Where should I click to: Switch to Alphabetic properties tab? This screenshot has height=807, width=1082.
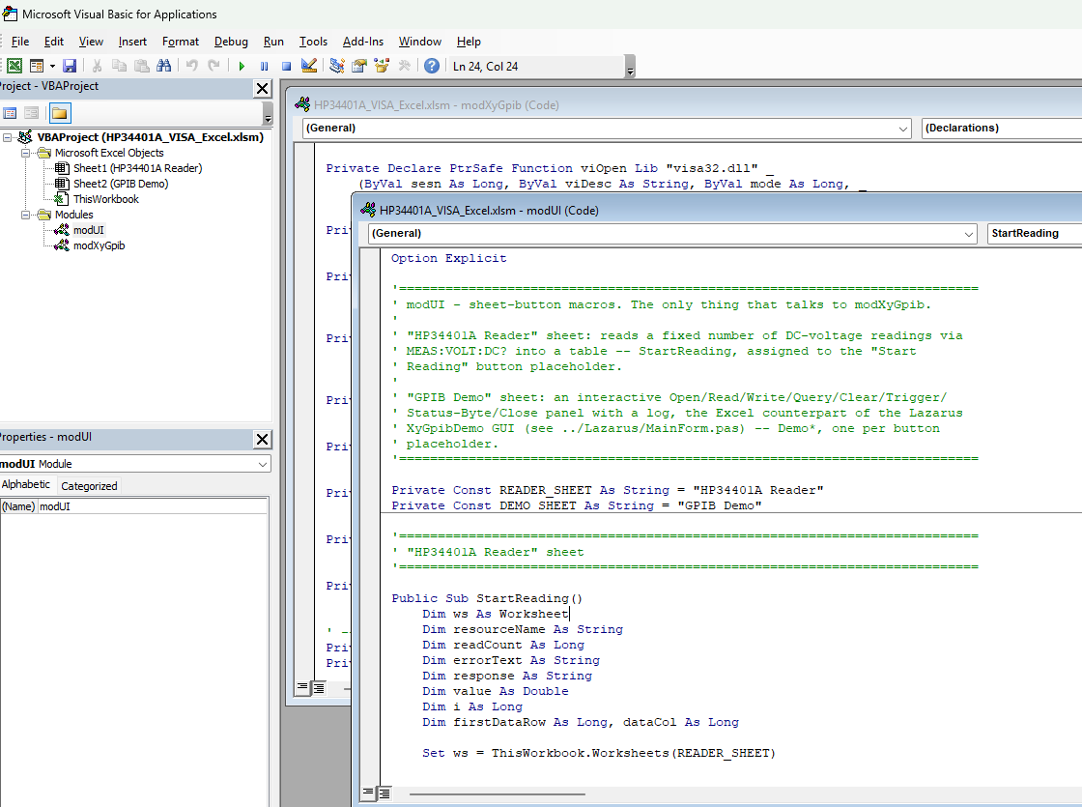(x=26, y=484)
